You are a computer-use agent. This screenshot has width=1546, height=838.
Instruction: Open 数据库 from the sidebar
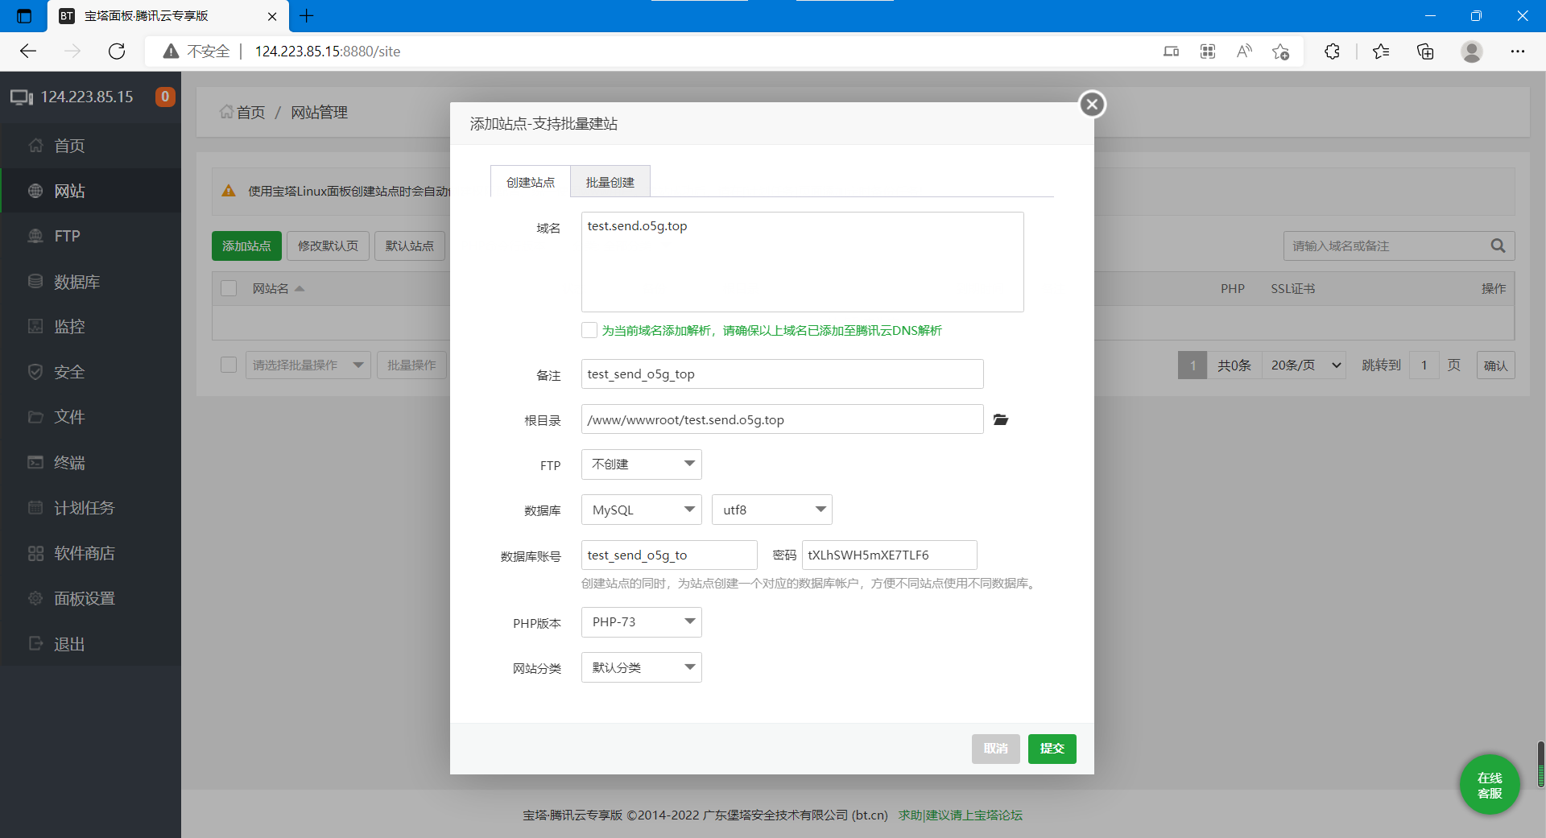[x=76, y=282]
